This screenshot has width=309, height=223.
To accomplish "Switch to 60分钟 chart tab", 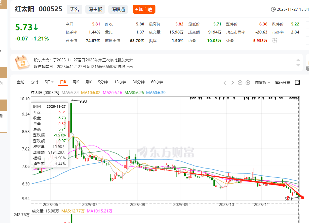I will 157,82.
